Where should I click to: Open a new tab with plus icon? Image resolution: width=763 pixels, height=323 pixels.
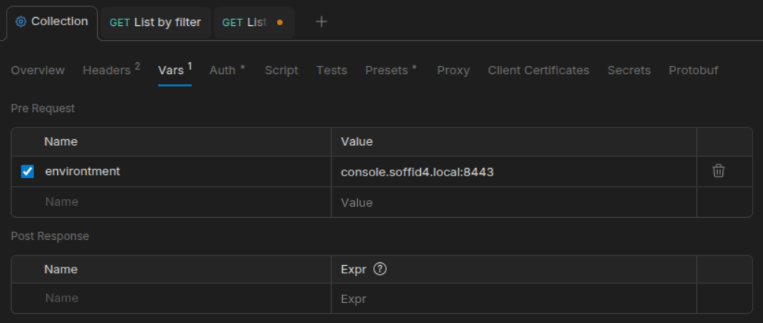pos(321,22)
